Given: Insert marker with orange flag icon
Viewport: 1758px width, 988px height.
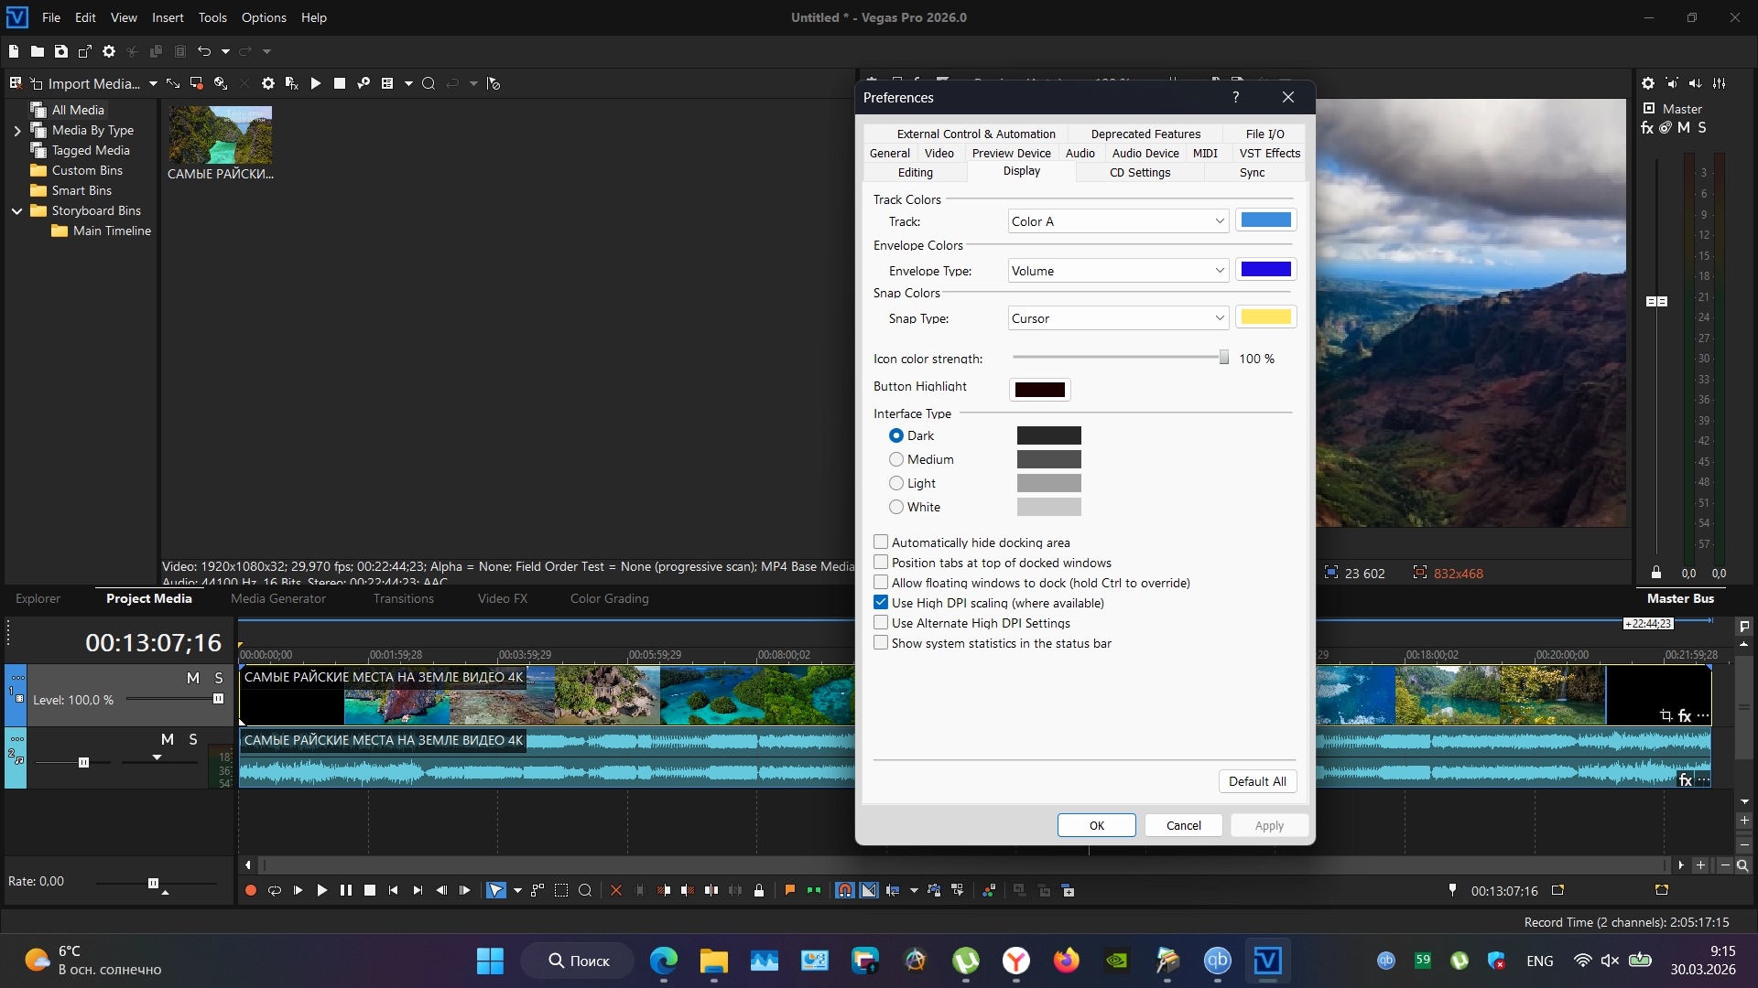Looking at the screenshot, I should click(789, 890).
